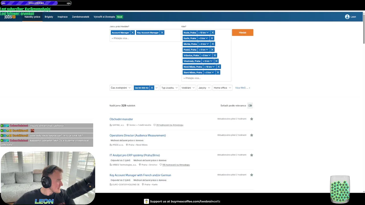Viewport: 365px width, 205px height.
Task: Open IT Analyst pro ERP systémy listing
Action: pyautogui.click(x=135, y=155)
